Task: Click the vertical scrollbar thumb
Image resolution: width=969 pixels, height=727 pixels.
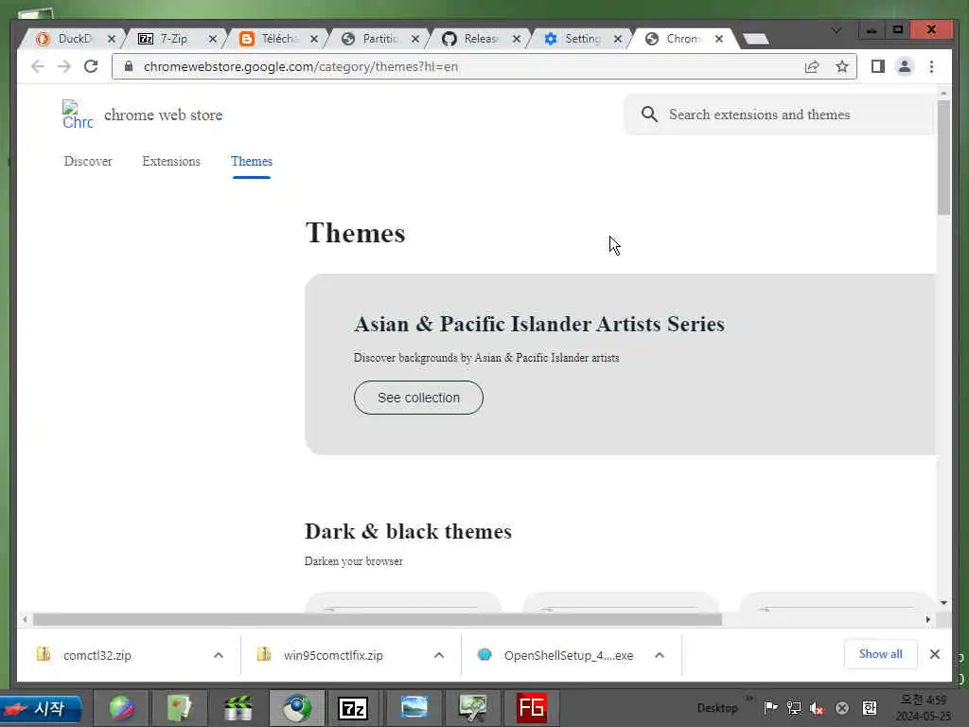Action: pos(943,157)
